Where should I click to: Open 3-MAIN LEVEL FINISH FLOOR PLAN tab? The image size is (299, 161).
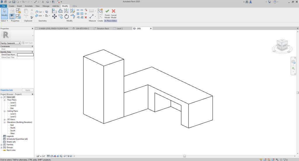click(53, 29)
